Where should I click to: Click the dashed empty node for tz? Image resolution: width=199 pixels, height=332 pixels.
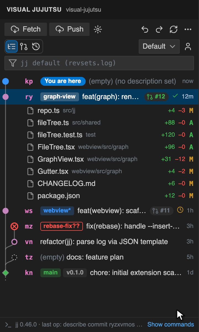(14, 257)
